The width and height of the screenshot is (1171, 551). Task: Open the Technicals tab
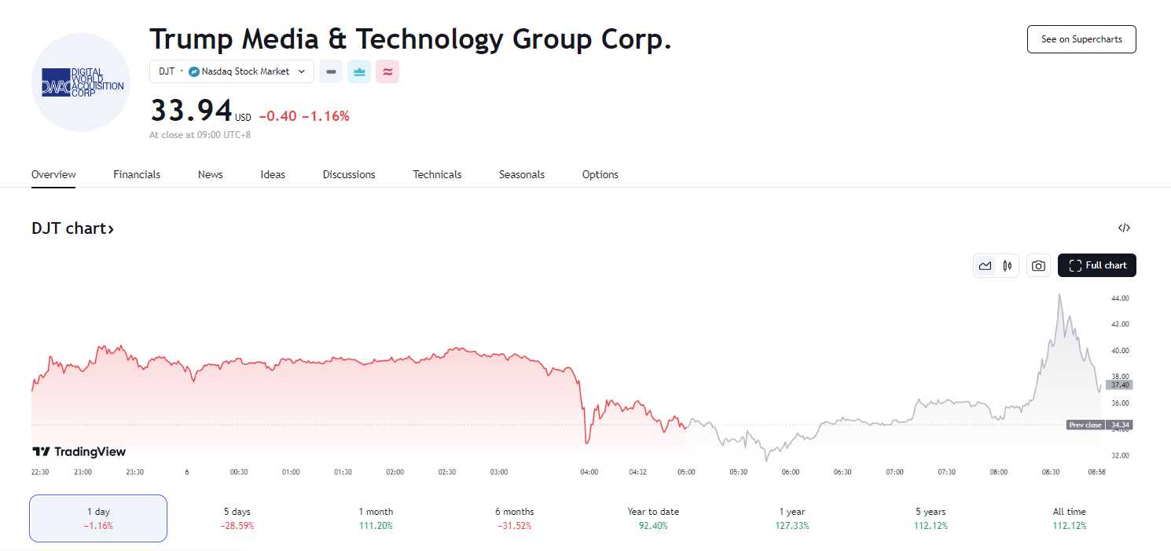click(x=437, y=174)
